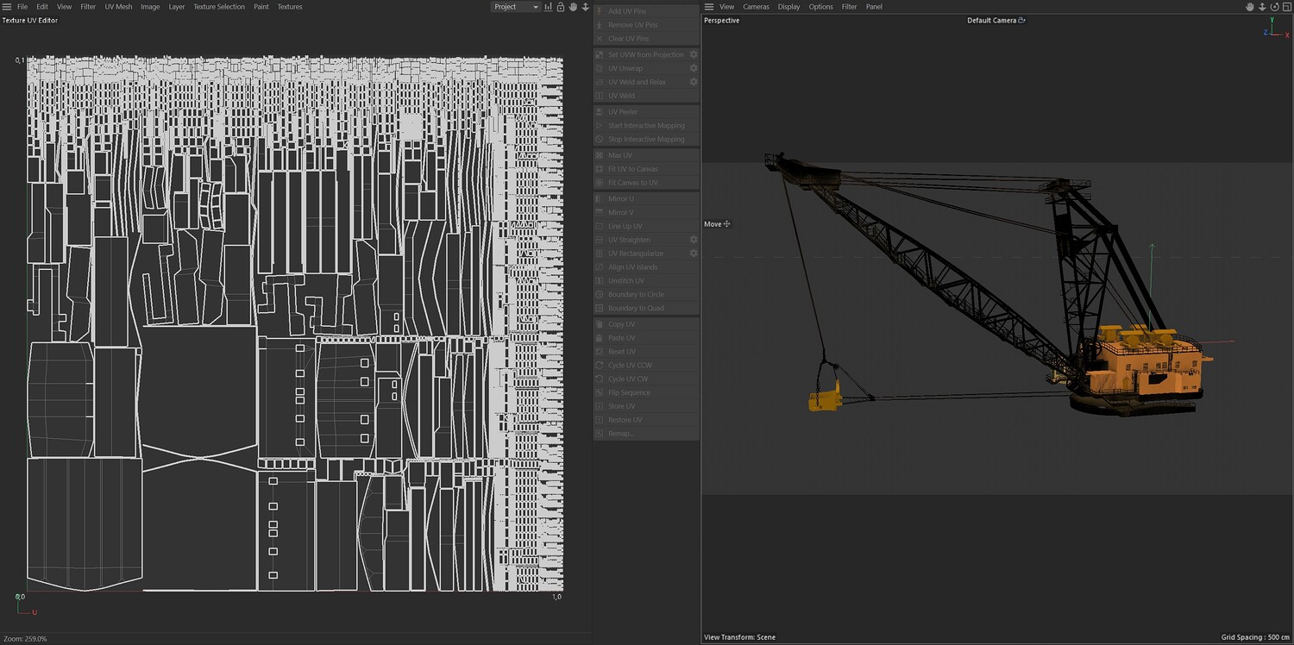The height and width of the screenshot is (645, 1294).
Task: Open settings gear for UV Rectangularize
Action: coord(693,254)
